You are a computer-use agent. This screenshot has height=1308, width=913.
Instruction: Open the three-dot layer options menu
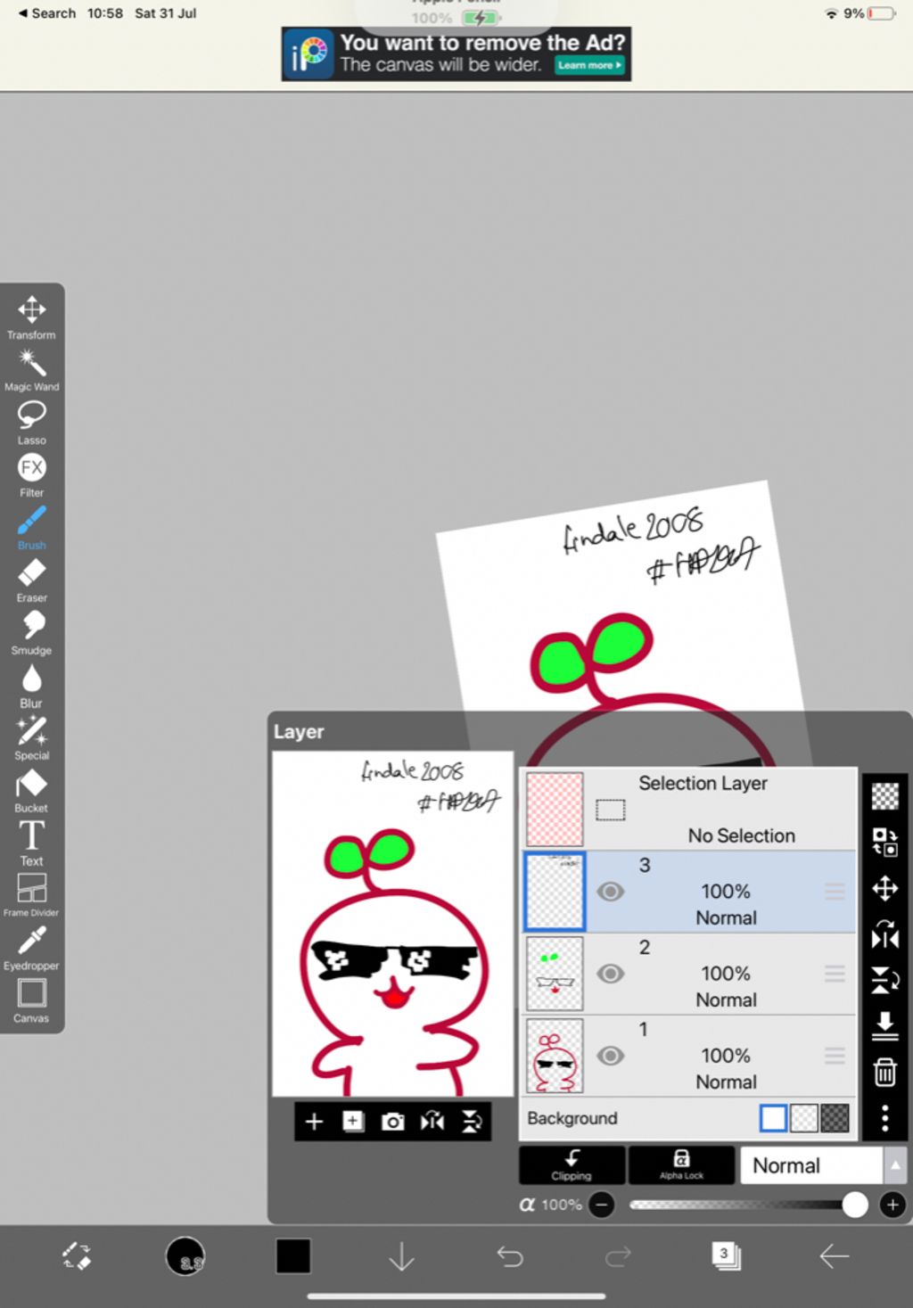(884, 1117)
